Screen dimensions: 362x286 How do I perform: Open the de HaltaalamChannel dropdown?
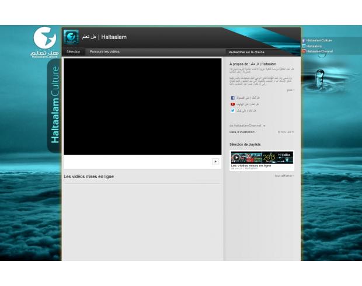click(x=247, y=125)
